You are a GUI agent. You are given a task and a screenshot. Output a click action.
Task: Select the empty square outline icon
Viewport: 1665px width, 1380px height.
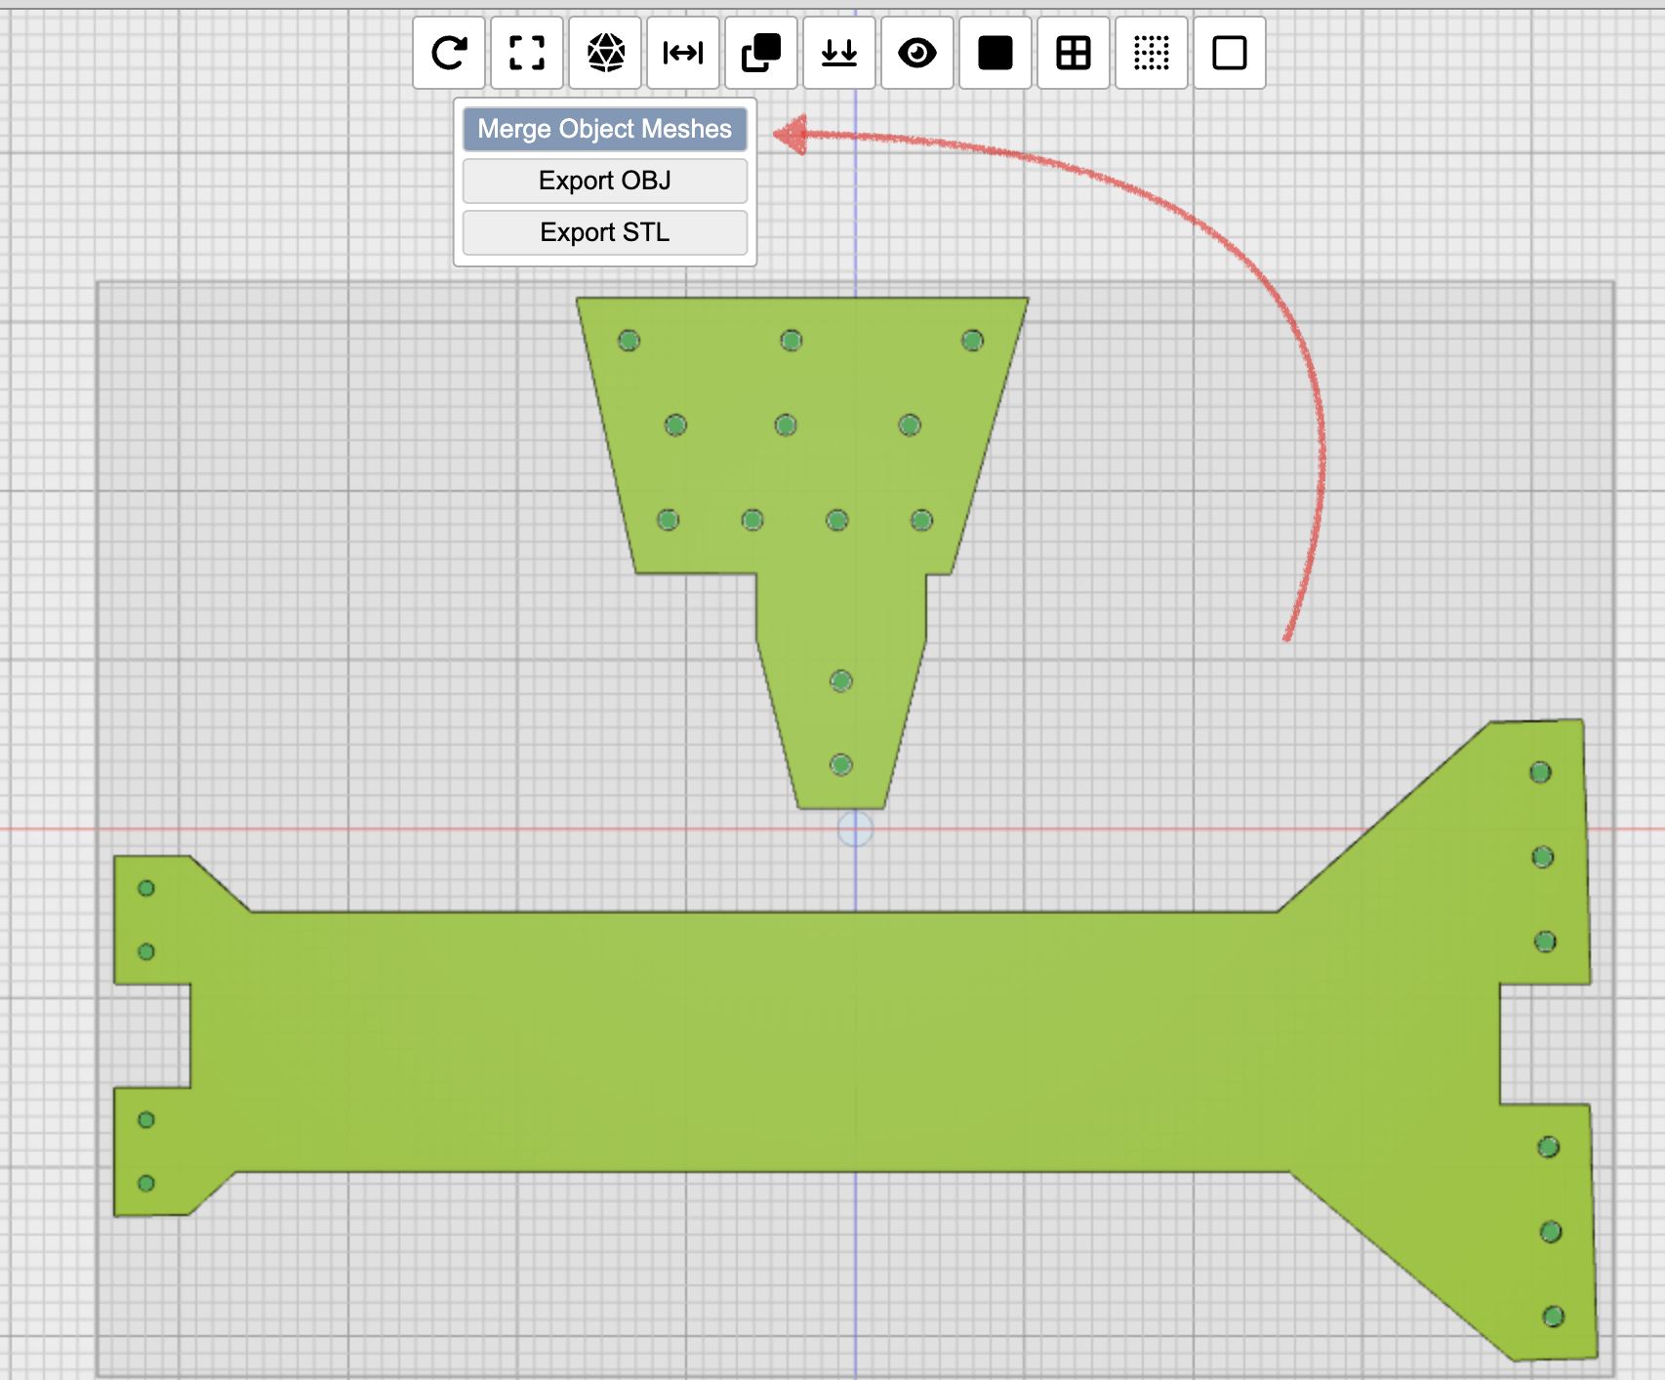(1230, 53)
